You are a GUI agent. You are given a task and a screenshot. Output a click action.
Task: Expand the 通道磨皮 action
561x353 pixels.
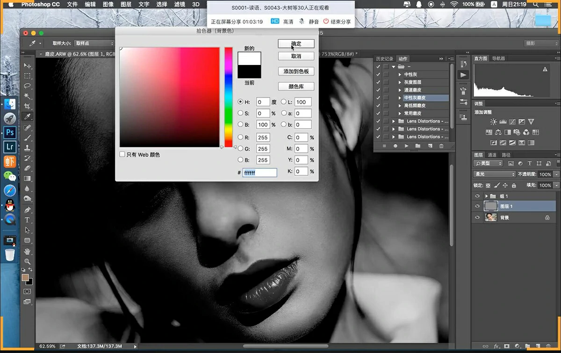400,90
